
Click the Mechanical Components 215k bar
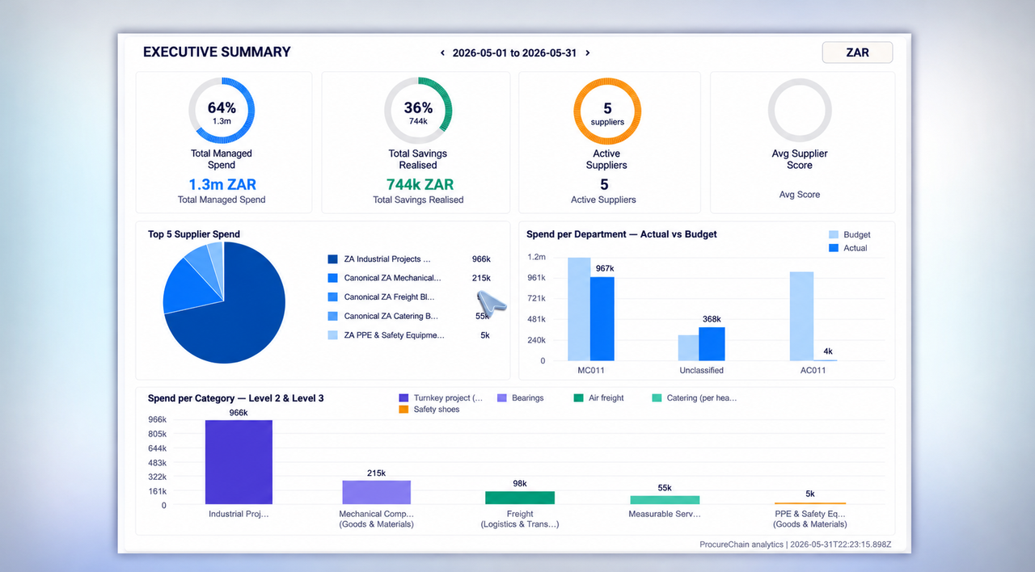(x=376, y=492)
